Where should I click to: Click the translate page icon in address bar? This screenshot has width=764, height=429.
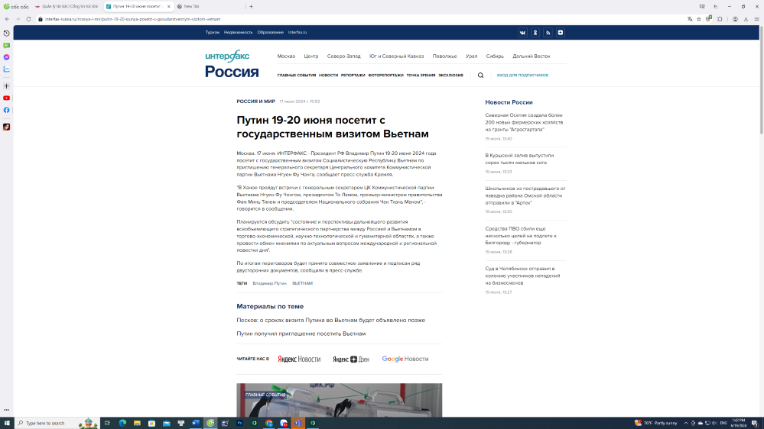689,19
